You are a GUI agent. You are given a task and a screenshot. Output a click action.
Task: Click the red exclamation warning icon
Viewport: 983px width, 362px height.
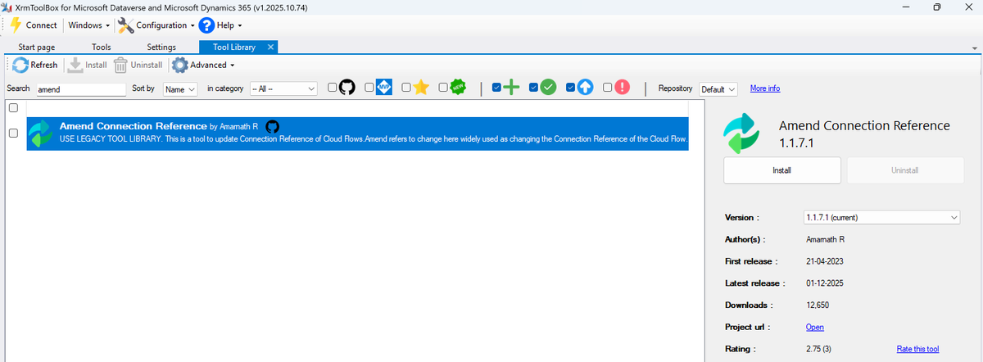(622, 88)
